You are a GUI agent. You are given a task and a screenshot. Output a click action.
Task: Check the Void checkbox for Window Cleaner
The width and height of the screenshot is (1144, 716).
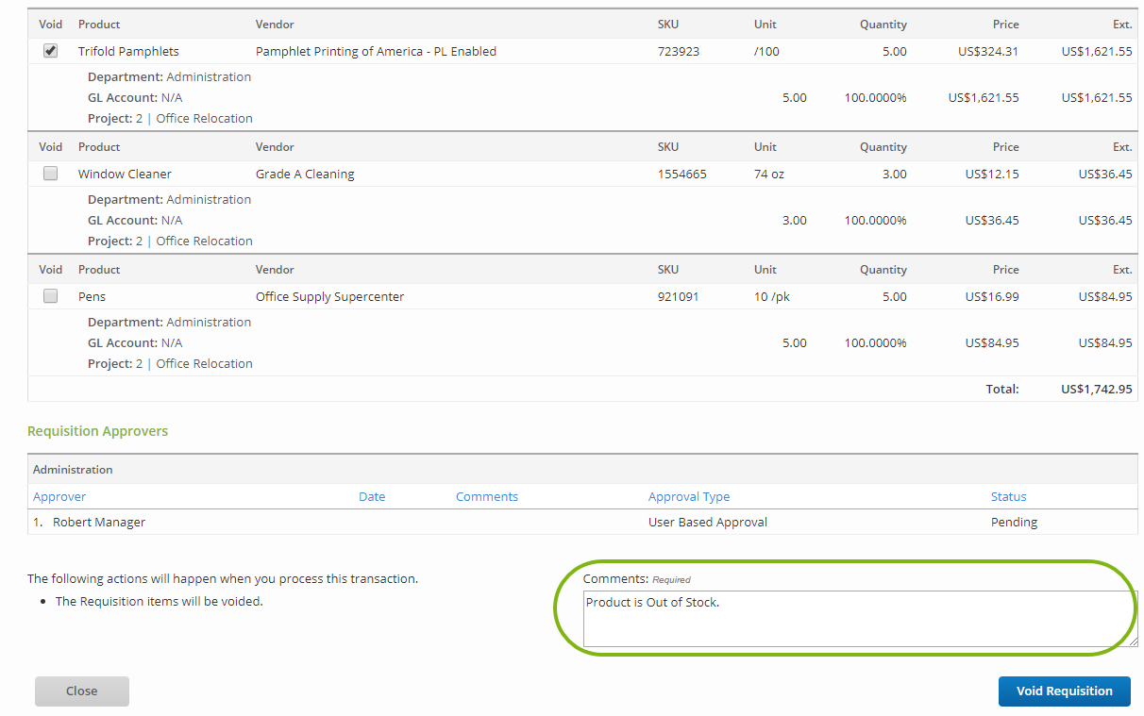(x=50, y=173)
